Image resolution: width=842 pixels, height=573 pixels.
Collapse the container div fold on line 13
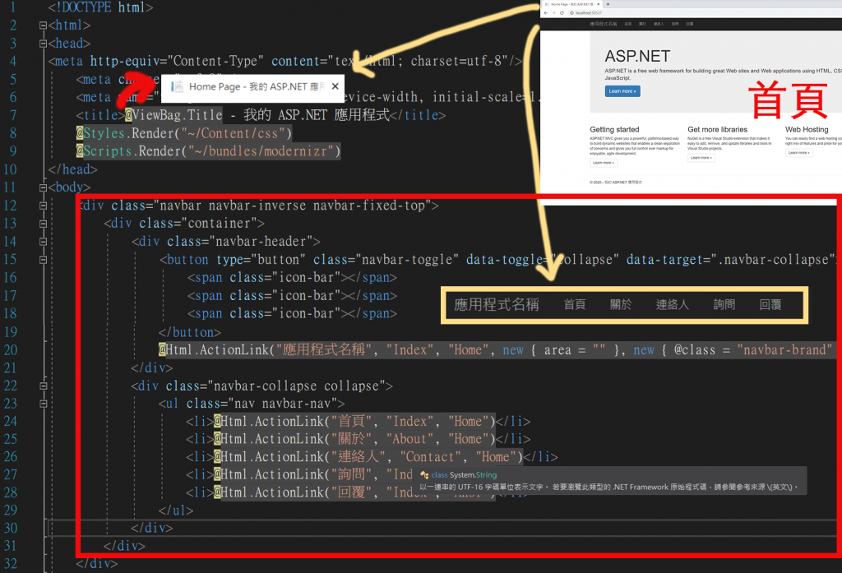(x=43, y=224)
